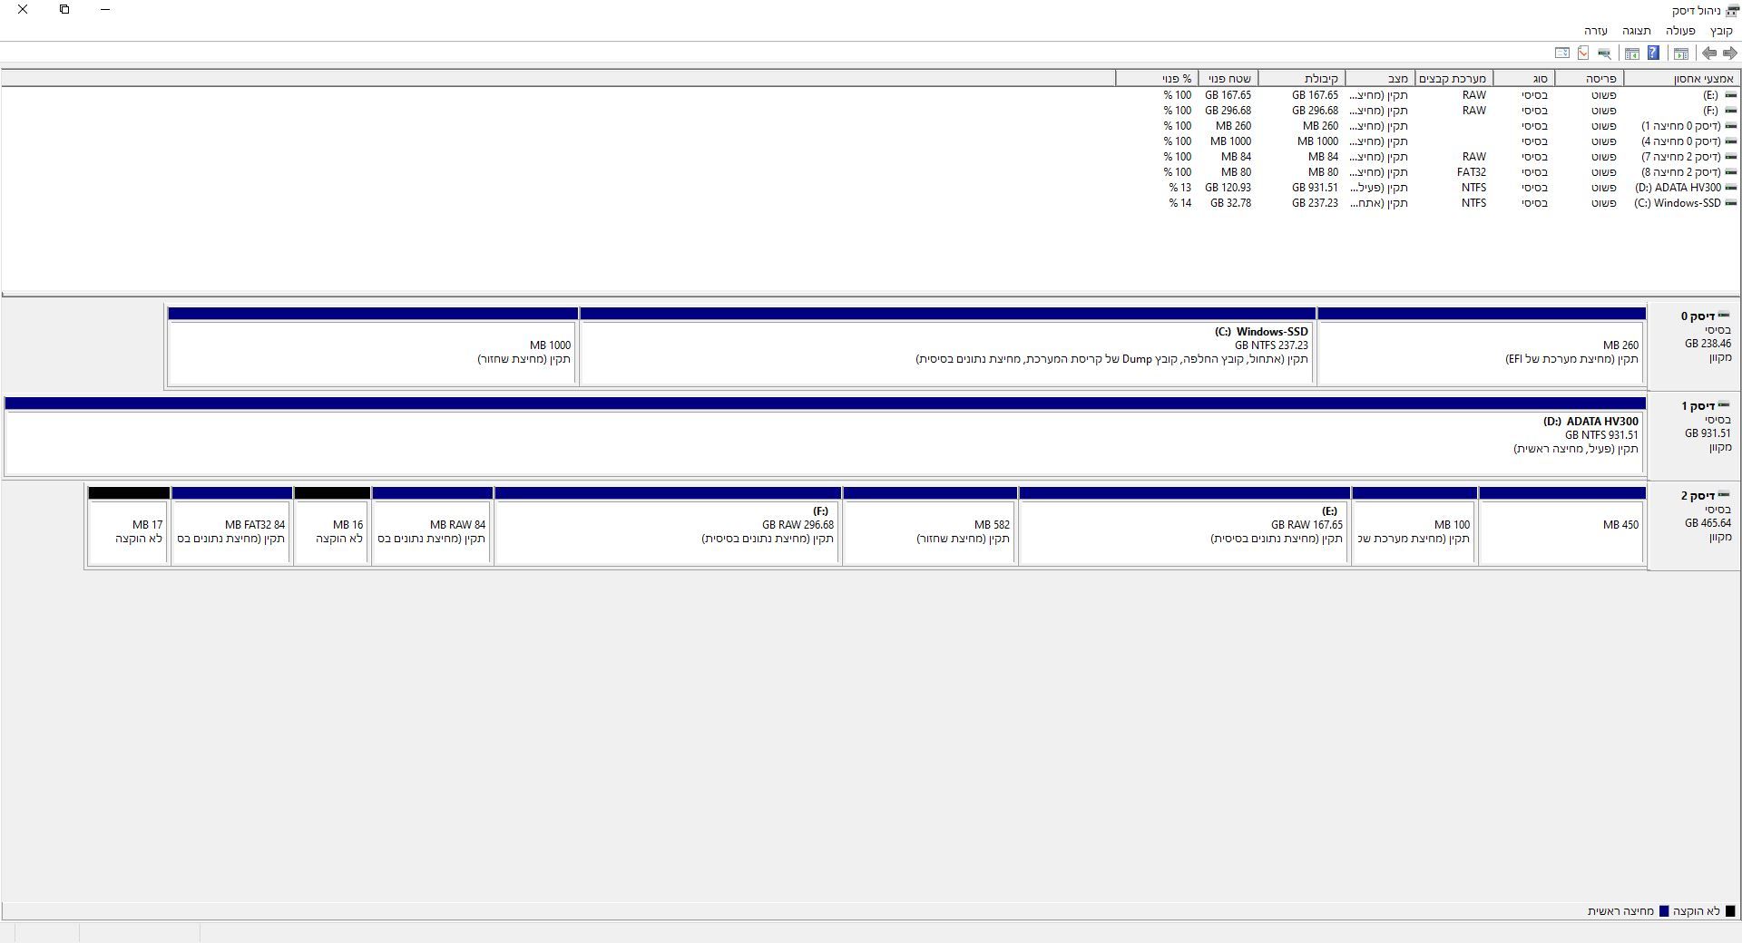Open the blue Help question mark icon
Viewport: 1742px width, 943px height.
[1653, 53]
